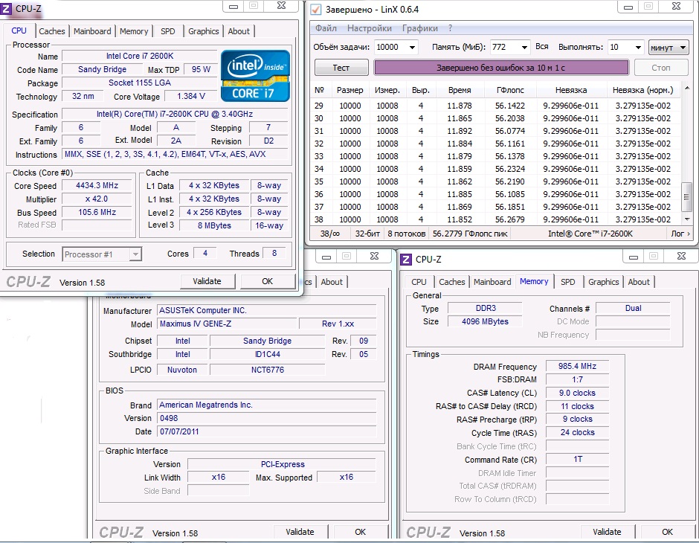Open the Лог panel in LinX status bar
Image resolution: width=699 pixels, height=543 pixels.
680,234
